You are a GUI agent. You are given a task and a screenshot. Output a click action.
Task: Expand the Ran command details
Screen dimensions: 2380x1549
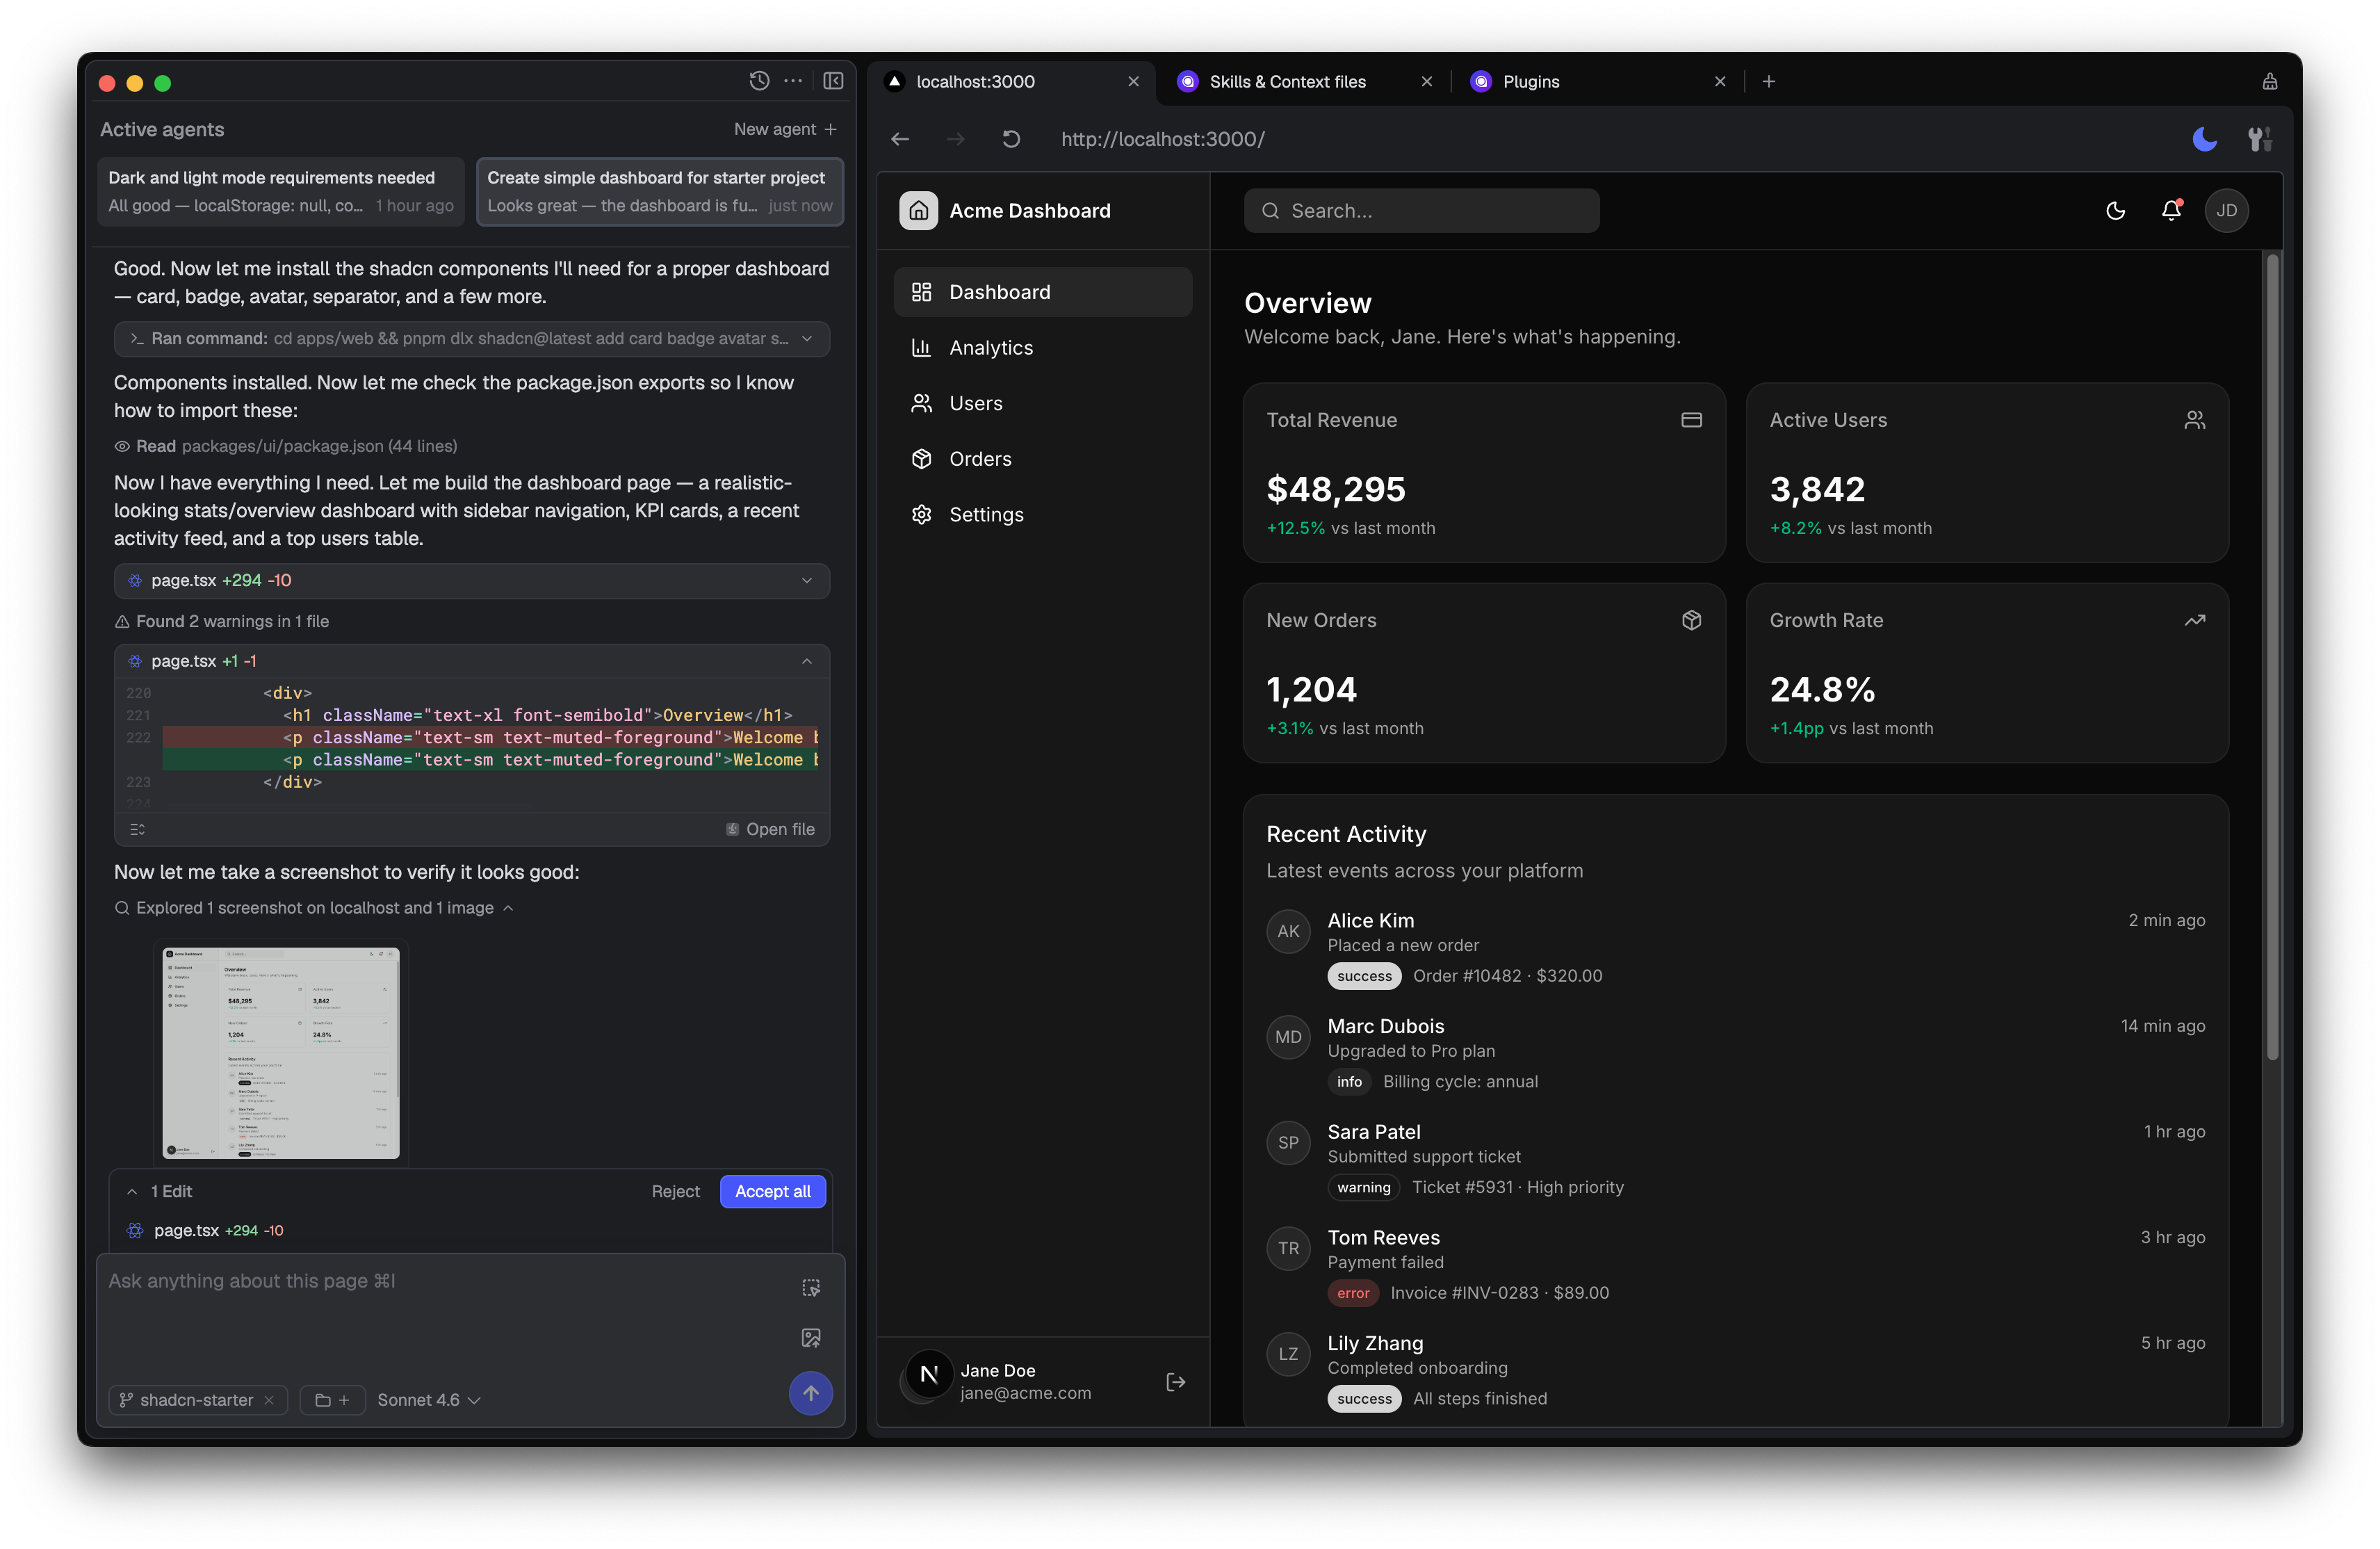(x=807, y=339)
